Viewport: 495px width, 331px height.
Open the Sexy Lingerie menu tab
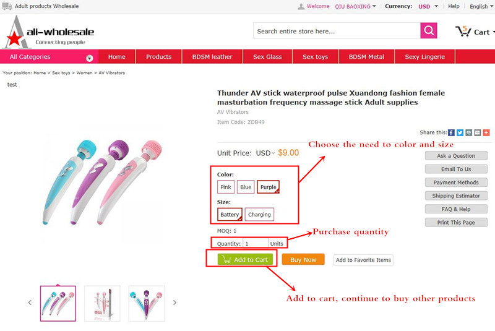[424, 57]
